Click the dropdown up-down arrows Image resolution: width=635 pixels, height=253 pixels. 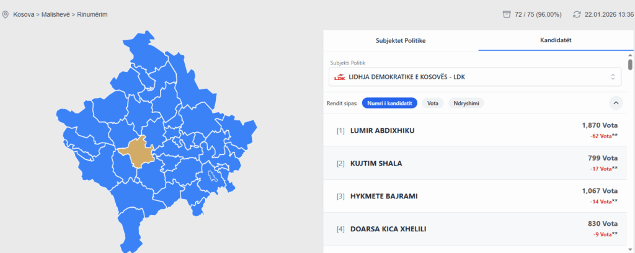coord(613,77)
